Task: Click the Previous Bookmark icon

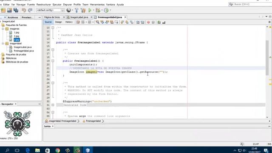Action: click(x=122, y=22)
